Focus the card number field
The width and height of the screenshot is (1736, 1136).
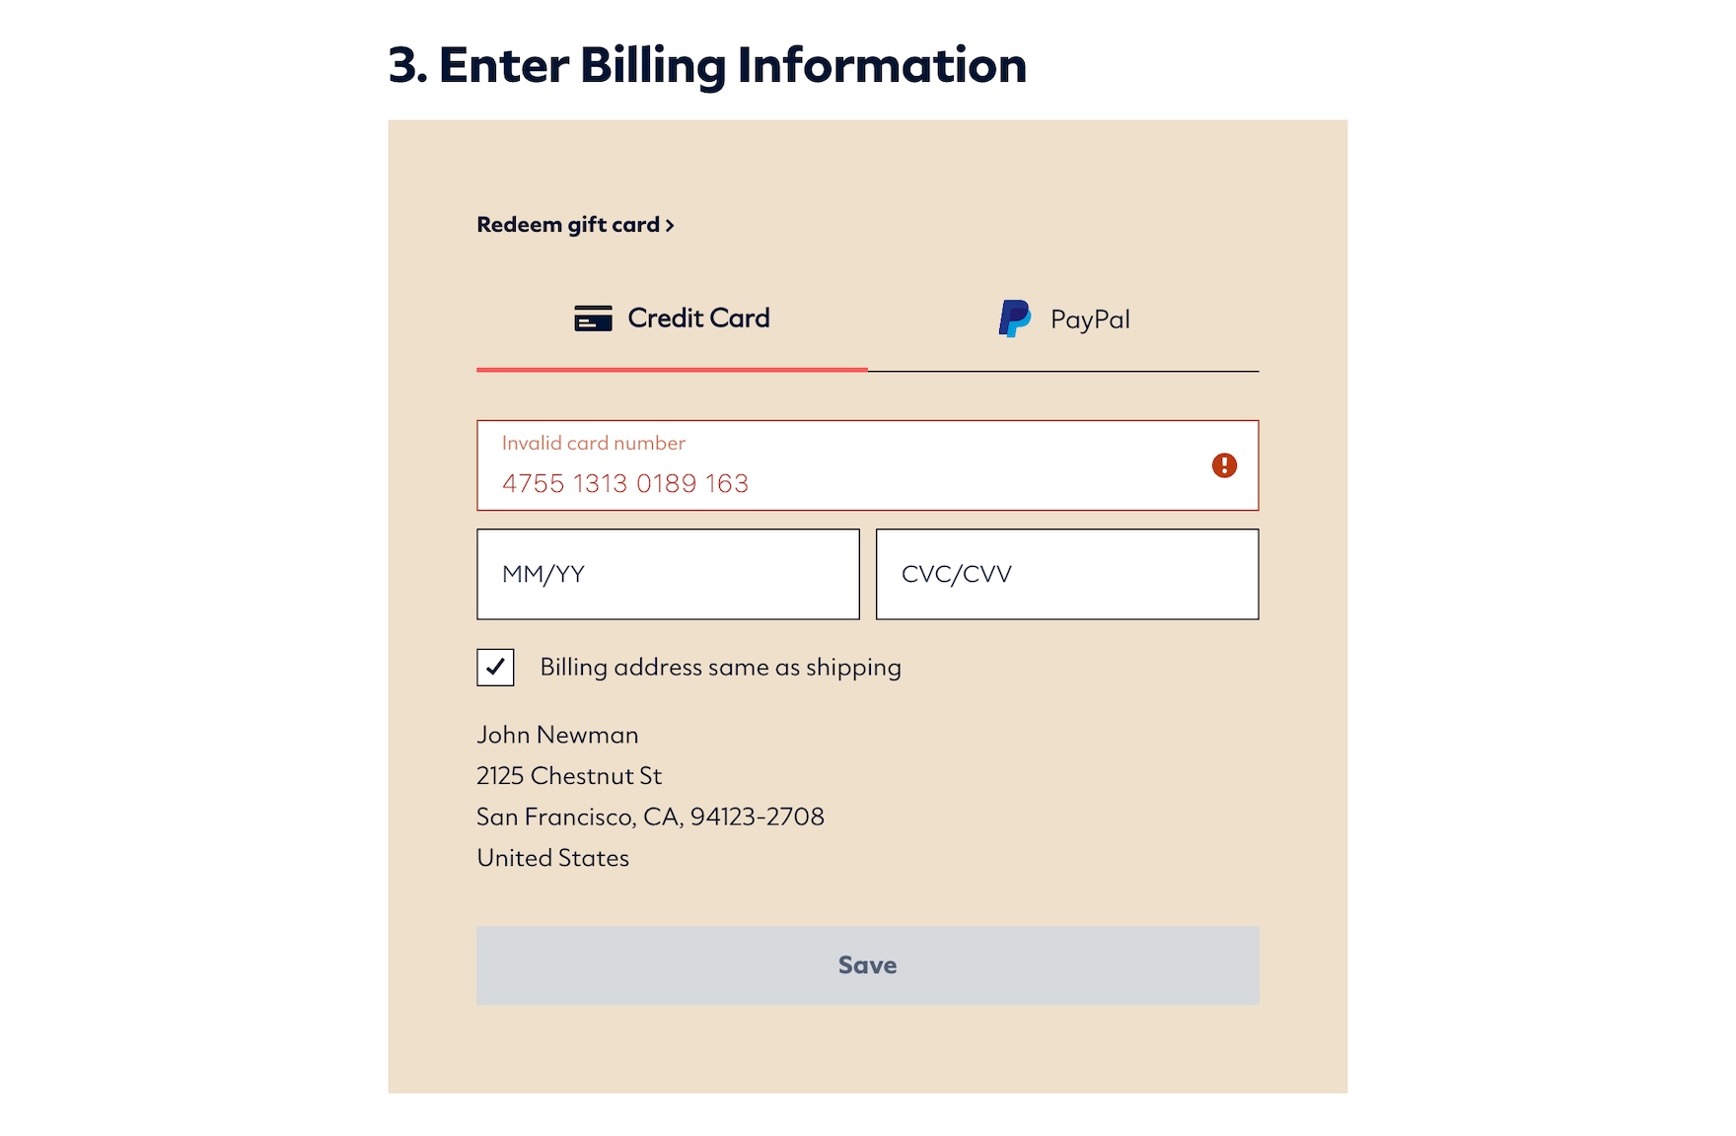pos(848,483)
